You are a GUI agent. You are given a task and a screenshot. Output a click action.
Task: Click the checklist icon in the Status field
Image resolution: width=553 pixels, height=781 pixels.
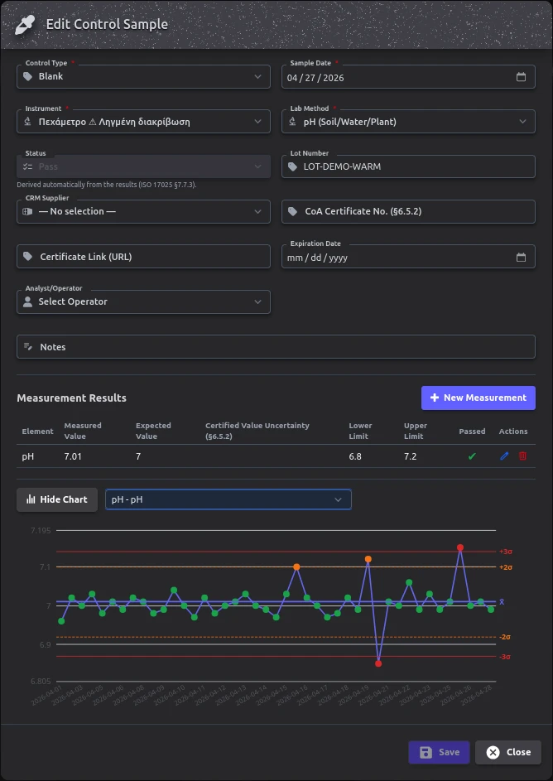(28, 166)
